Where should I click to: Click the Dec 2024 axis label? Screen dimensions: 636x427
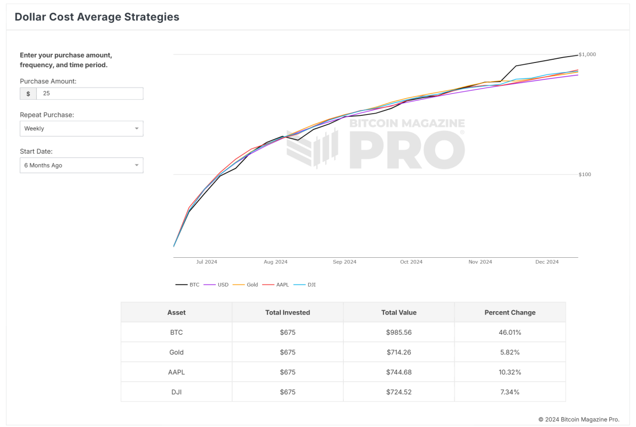[x=547, y=262]
